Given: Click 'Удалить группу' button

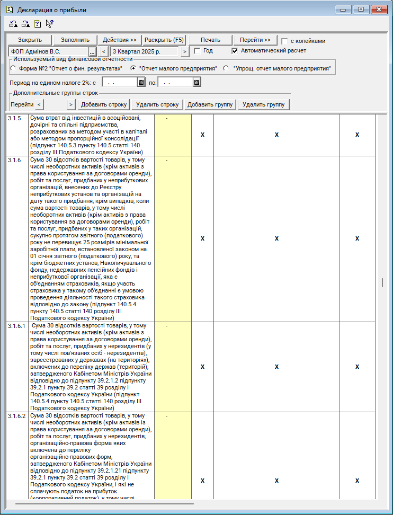Looking at the screenshot, I should pyautogui.click(x=263, y=104).
